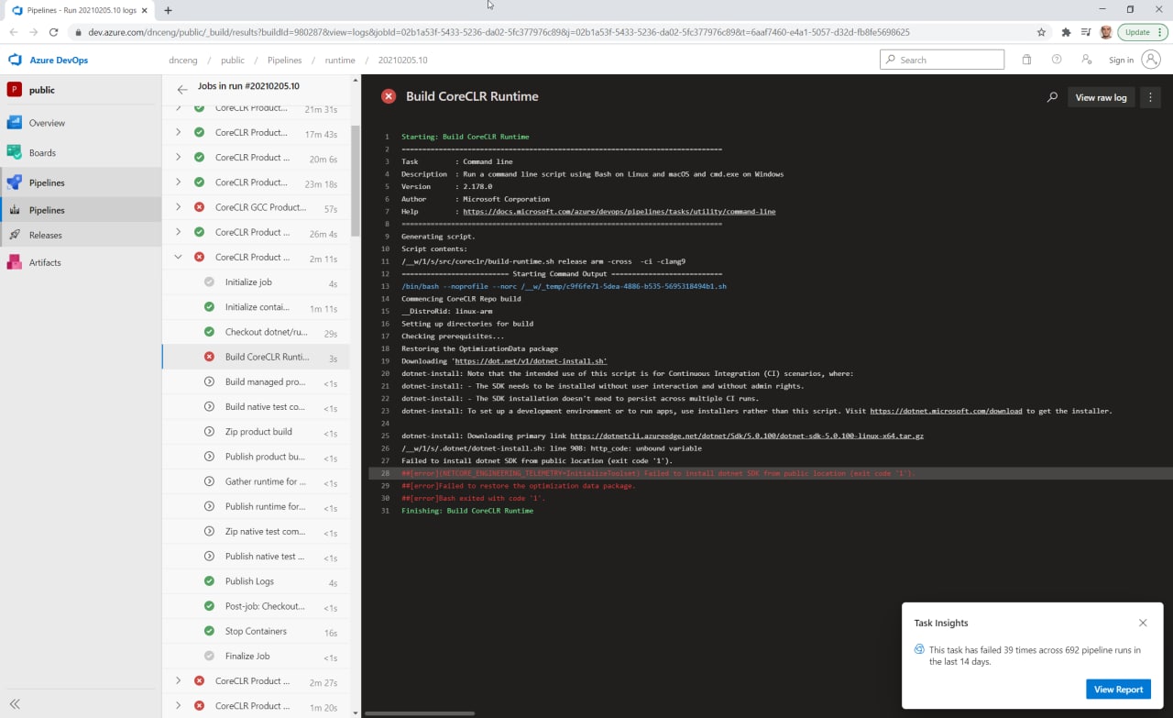The width and height of the screenshot is (1173, 718).
Task: Open more options menu for log
Action: 1150,97
